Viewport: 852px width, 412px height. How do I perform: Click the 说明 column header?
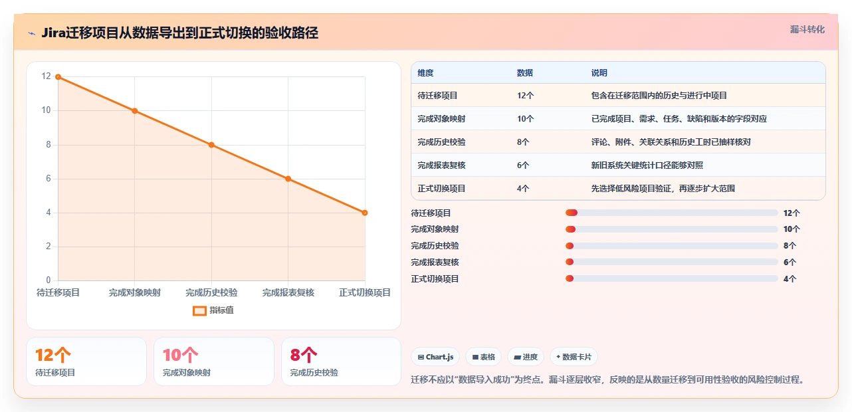click(599, 73)
